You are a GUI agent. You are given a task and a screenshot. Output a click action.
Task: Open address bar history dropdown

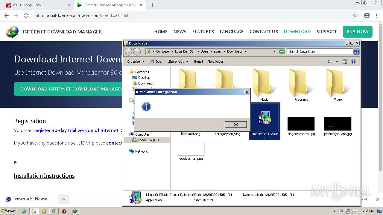(x=274, y=52)
